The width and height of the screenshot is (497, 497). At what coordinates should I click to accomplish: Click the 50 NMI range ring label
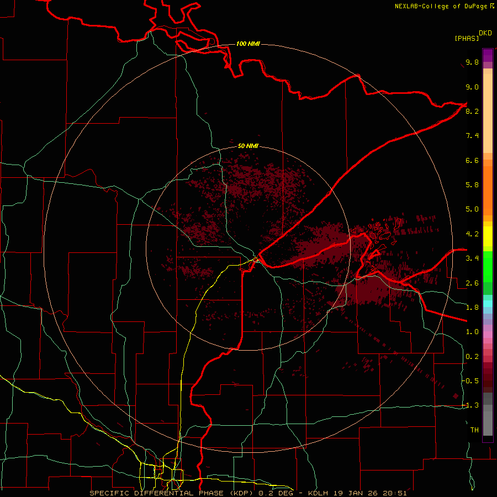[x=248, y=146]
